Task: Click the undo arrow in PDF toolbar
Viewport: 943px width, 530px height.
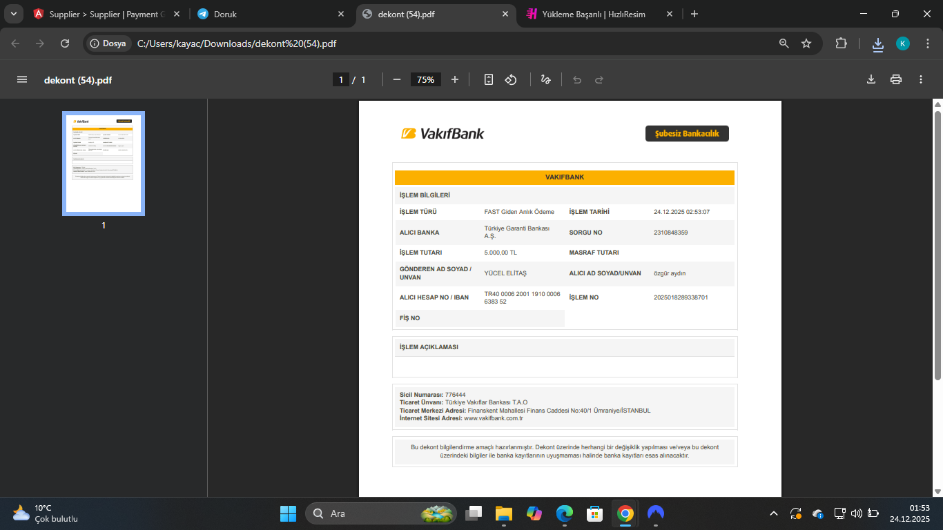Action: (x=577, y=79)
